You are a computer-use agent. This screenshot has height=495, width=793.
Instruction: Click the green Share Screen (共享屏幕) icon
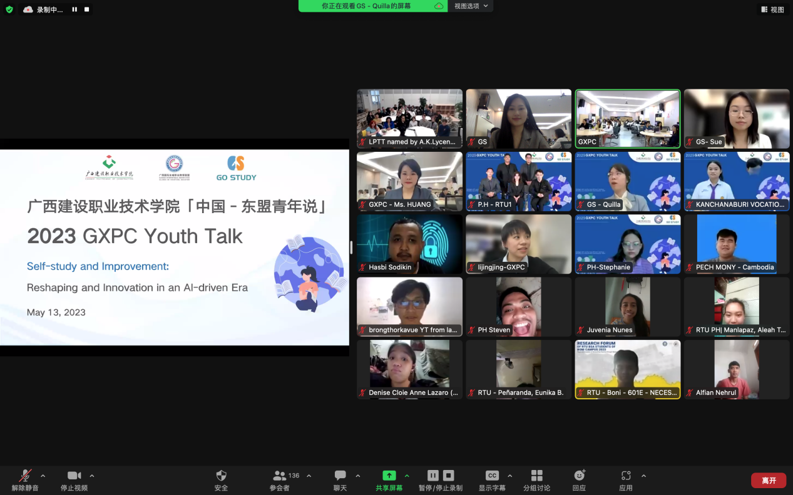(x=389, y=476)
